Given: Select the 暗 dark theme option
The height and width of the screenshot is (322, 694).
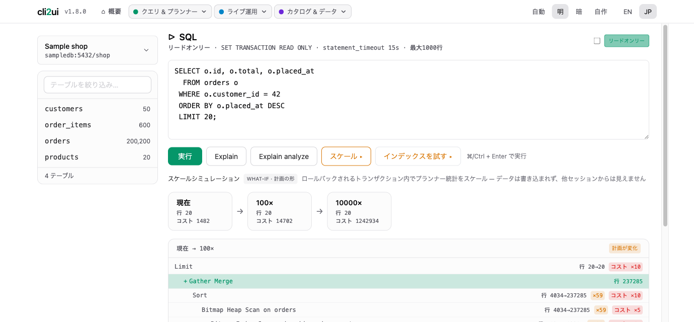Looking at the screenshot, I should (x=579, y=12).
